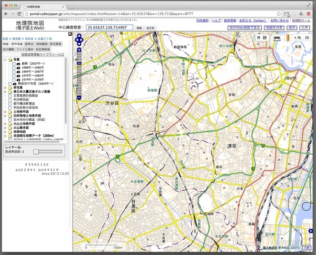Enable the 最新（2007年～） photo layer

(x=13, y=63)
